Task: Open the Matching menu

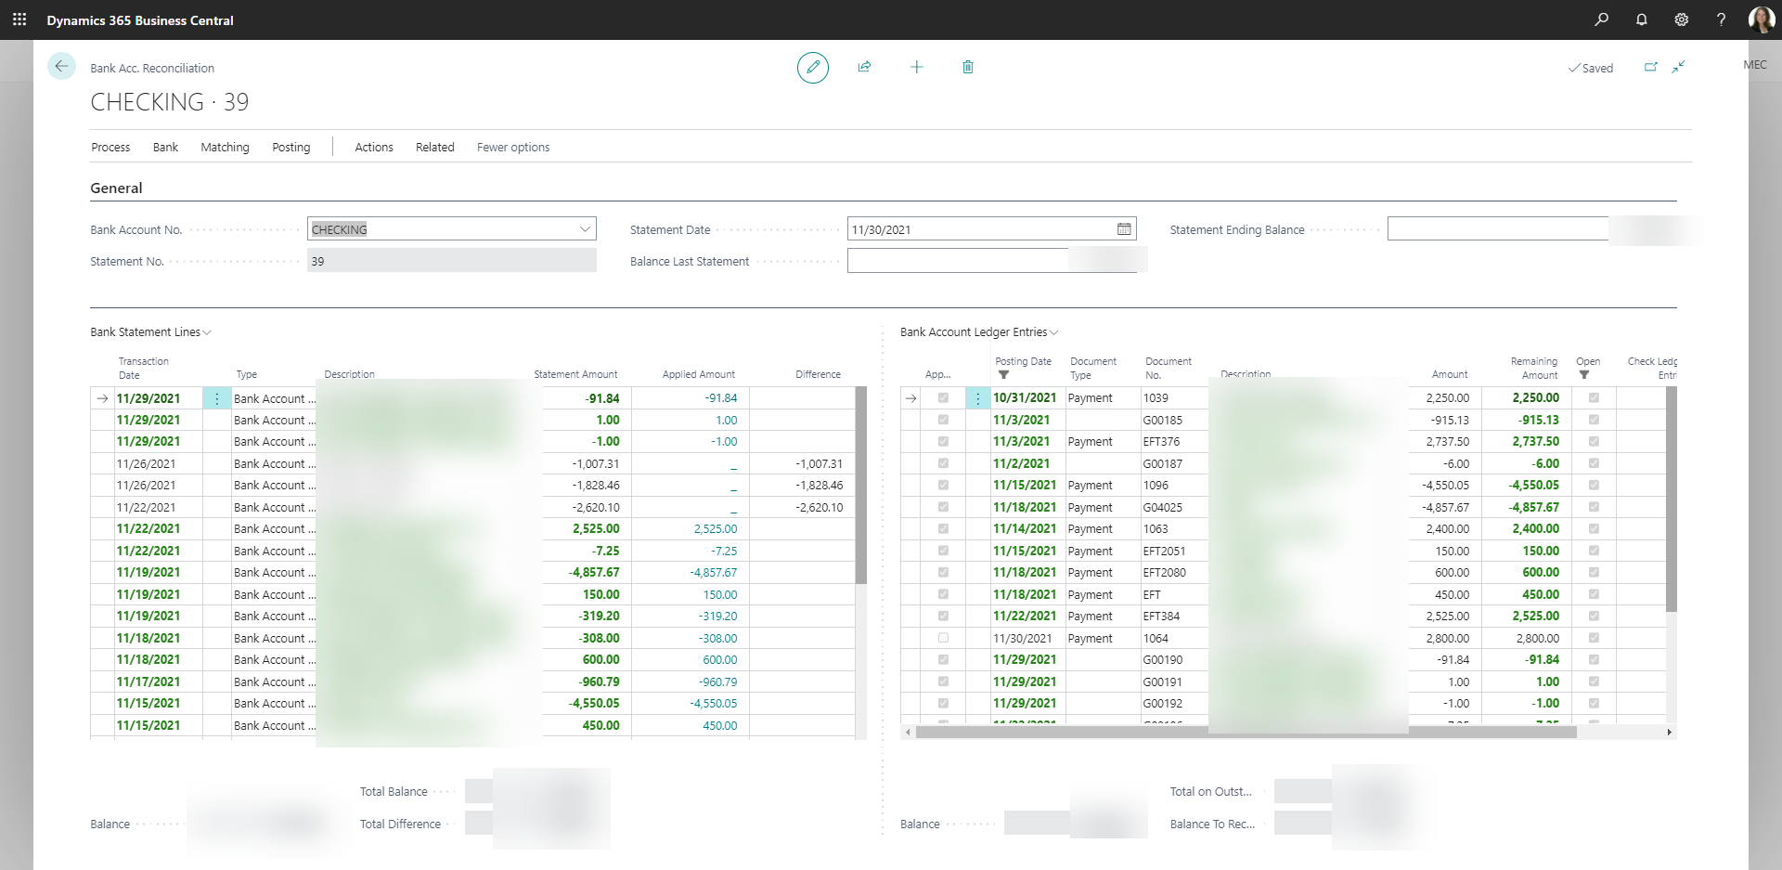Action: point(225,147)
